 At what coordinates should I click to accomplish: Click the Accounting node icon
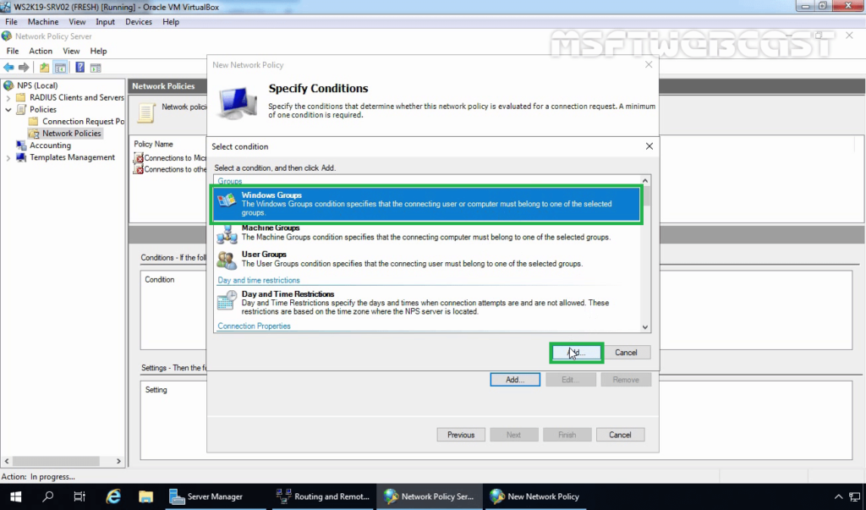coord(21,145)
